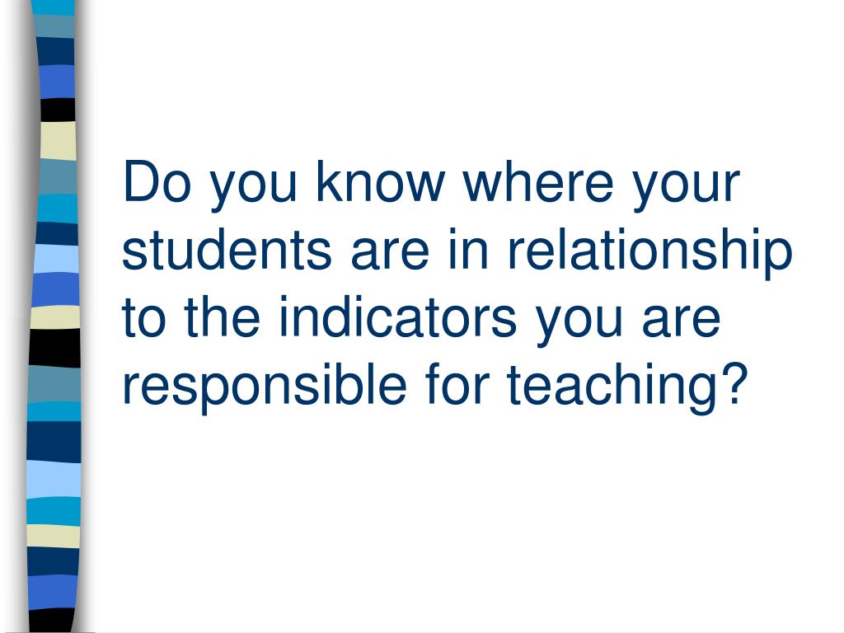Click the word "teaching?" ending the question

pos(627,389)
